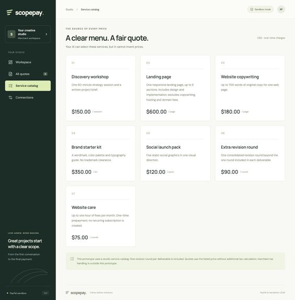This screenshot has width=295, height=300.
Task: Click the footer scopepay logo
Action: point(76,293)
